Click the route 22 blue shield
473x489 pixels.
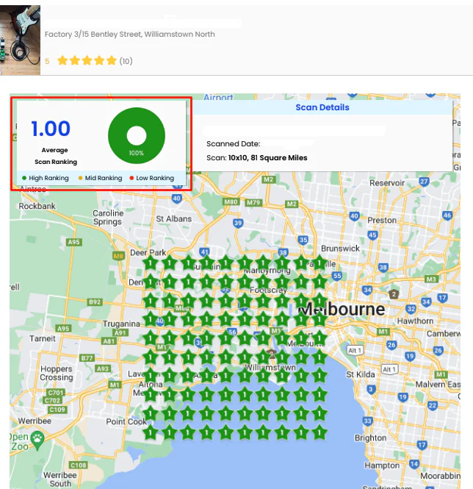point(432,405)
